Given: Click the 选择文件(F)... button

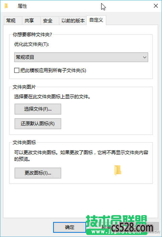Looking at the screenshot, I should (38, 109).
